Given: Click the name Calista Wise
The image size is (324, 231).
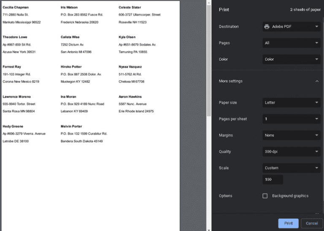Looking at the screenshot, I should (70, 37).
